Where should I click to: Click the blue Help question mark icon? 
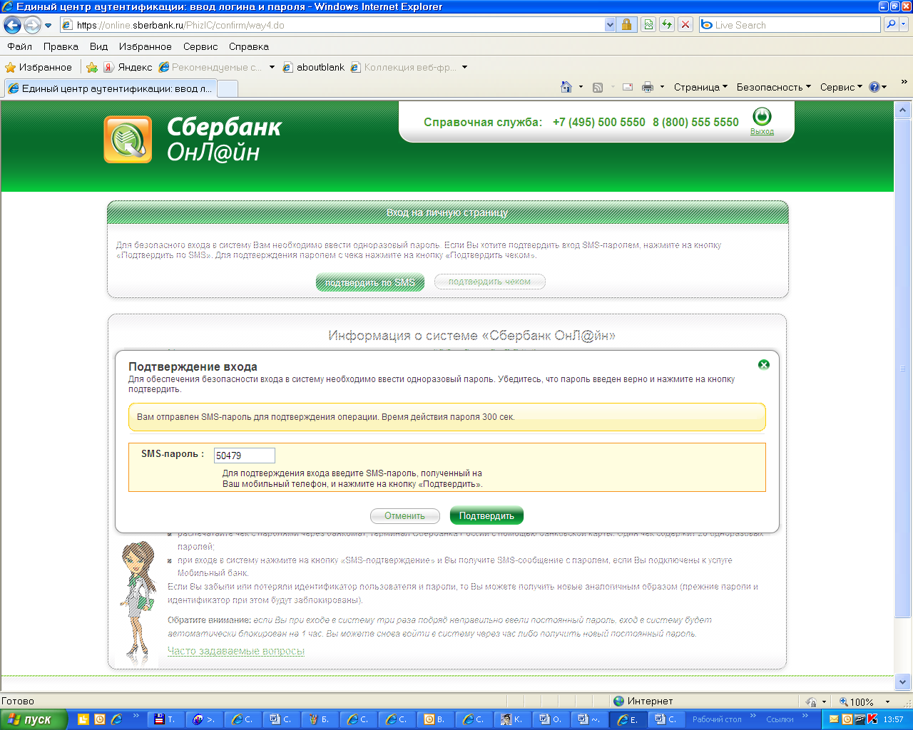click(874, 87)
